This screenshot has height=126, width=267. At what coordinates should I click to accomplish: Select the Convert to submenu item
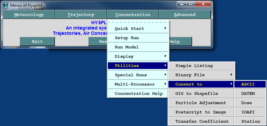tap(201, 84)
